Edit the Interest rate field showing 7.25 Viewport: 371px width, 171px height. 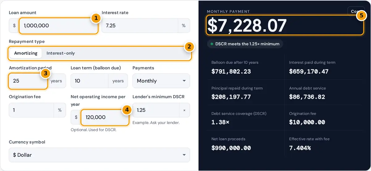pos(140,26)
